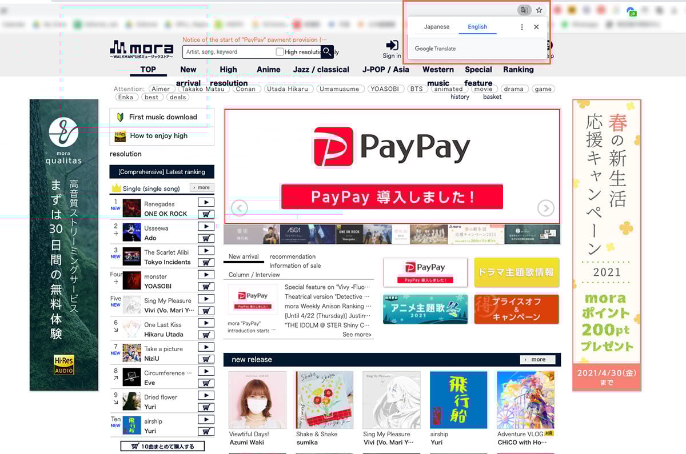Select the Aimer attention tag
The image size is (686, 454).
(x=161, y=89)
